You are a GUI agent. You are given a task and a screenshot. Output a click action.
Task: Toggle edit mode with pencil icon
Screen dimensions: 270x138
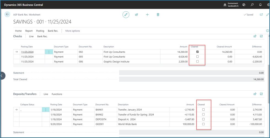(126, 15)
